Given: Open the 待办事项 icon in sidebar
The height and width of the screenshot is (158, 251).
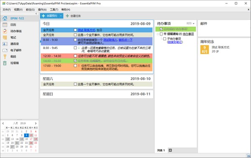Looking at the screenshot, I should (x=5, y=31).
